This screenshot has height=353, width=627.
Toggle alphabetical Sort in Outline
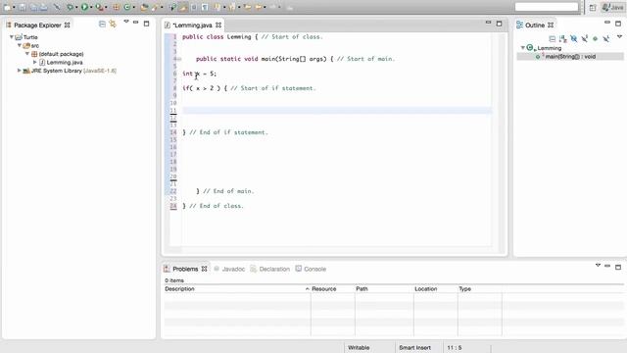click(563, 38)
